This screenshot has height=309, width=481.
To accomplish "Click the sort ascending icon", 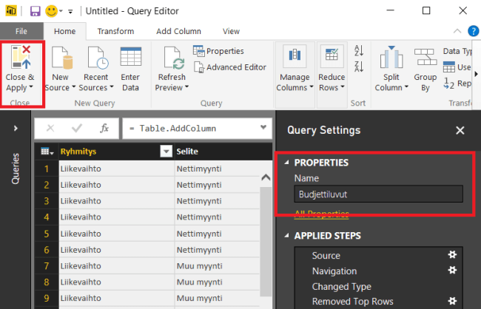I will click(x=359, y=52).
